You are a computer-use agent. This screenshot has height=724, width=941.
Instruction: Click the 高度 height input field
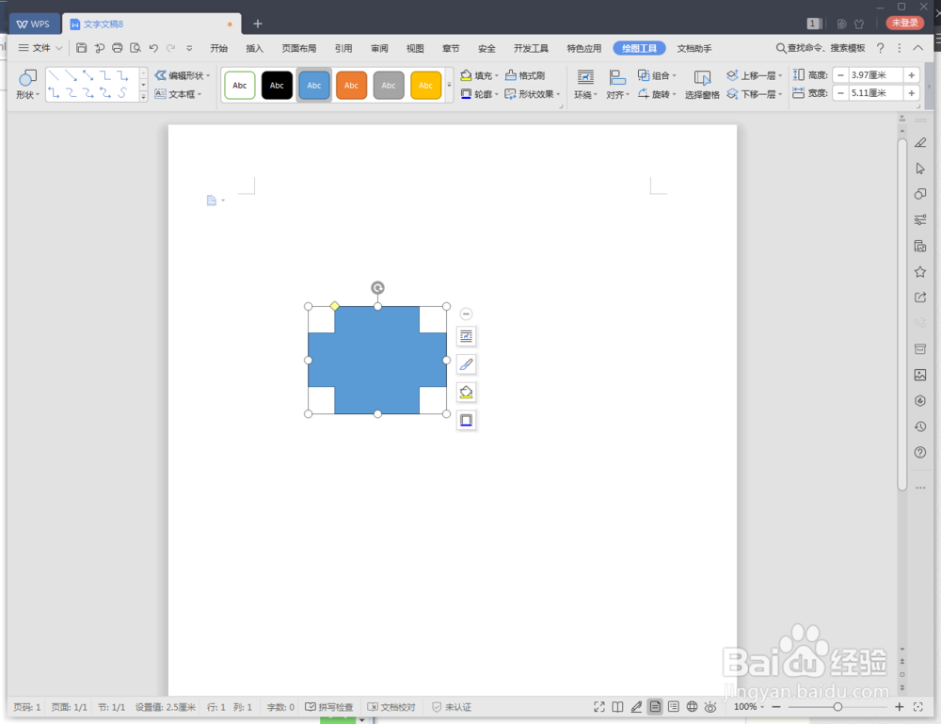875,75
